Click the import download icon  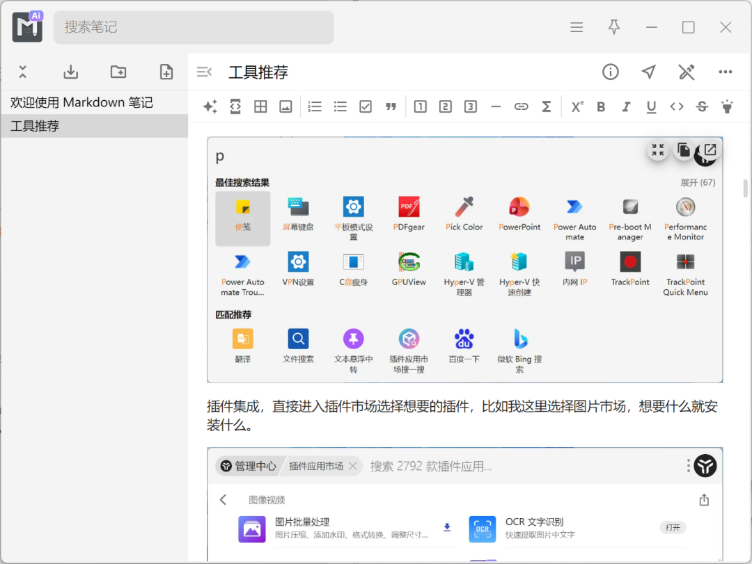click(x=70, y=72)
